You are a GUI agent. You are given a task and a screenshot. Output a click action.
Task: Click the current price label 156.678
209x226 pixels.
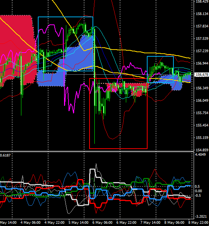201,75
